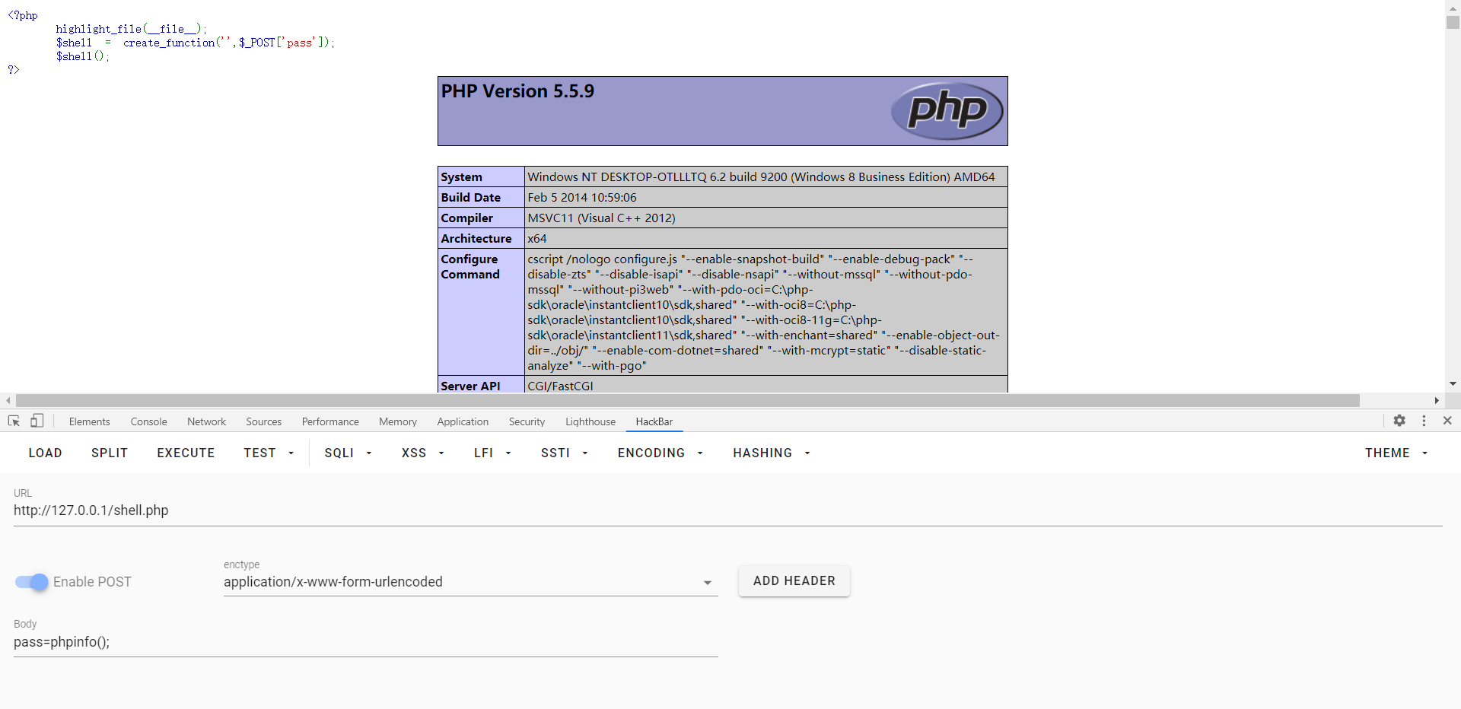
Task: Click the horizontal scrollbar right arrow
Action: pyautogui.click(x=1437, y=400)
